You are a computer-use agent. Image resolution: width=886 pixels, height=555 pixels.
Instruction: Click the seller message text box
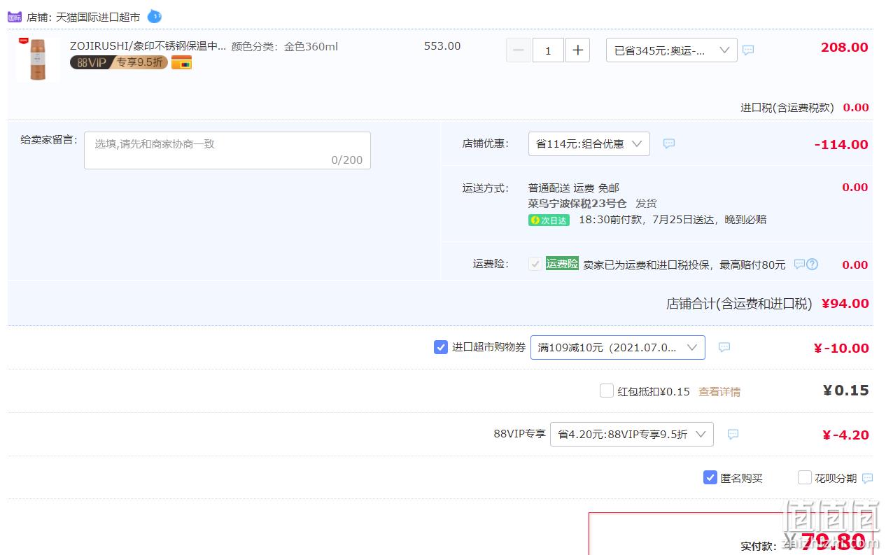227,150
